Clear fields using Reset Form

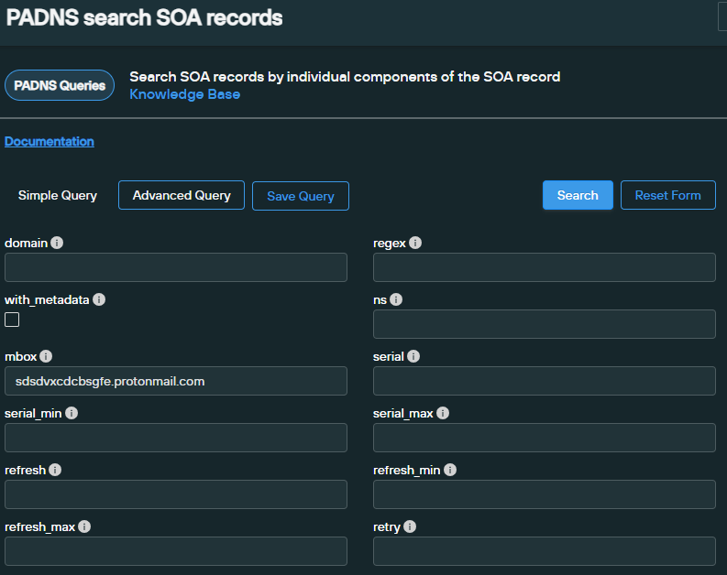click(668, 195)
